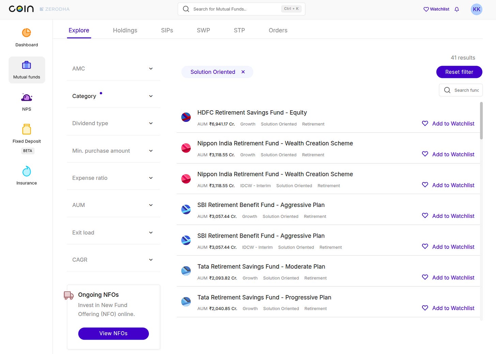The height and width of the screenshot is (354, 496).
Task: Open the Watchlist link in header
Action: pos(436,9)
